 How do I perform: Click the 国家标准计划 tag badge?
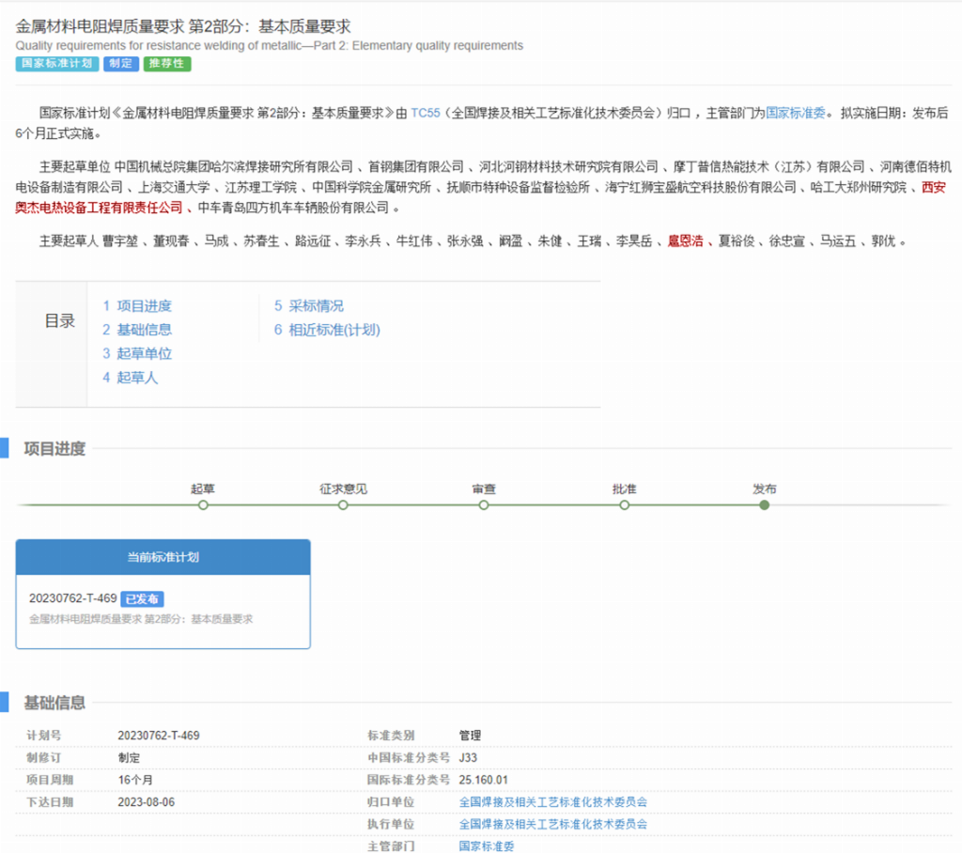coord(57,64)
